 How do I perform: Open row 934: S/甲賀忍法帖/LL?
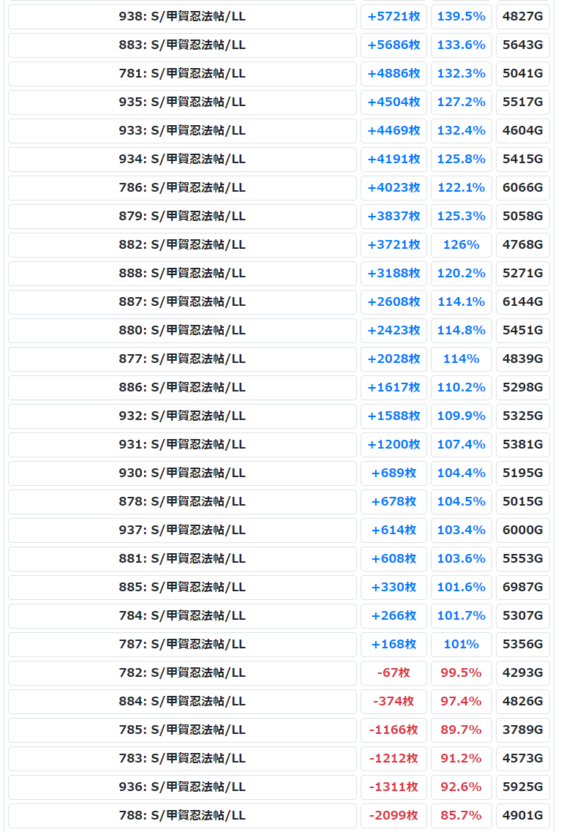tap(182, 160)
